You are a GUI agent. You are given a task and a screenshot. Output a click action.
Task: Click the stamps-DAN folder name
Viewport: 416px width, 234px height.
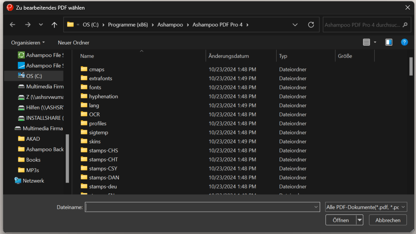coord(104,177)
